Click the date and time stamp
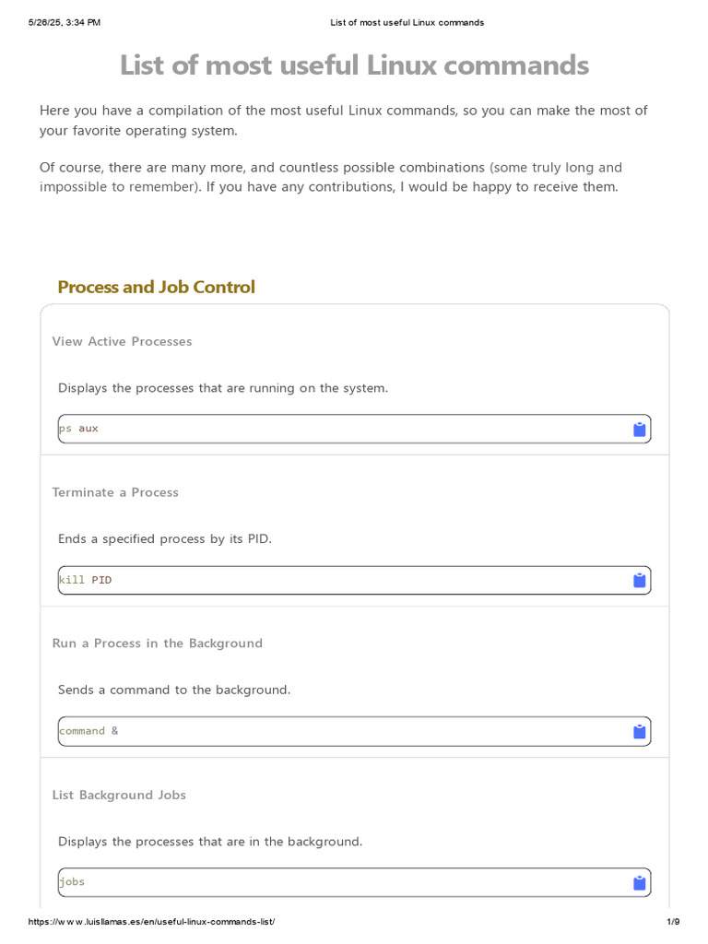708x944 pixels. tap(65, 22)
